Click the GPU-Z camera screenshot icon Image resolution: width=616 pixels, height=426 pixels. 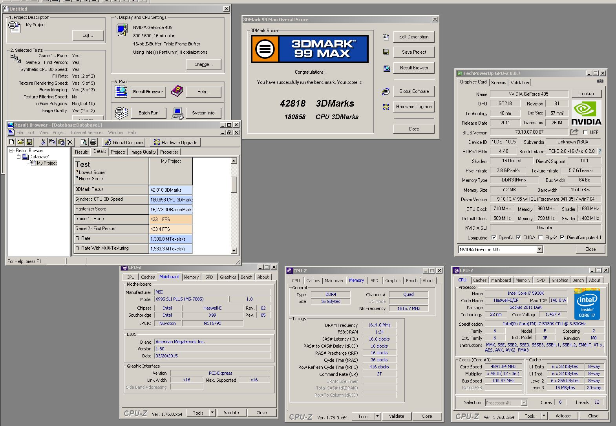(x=600, y=81)
